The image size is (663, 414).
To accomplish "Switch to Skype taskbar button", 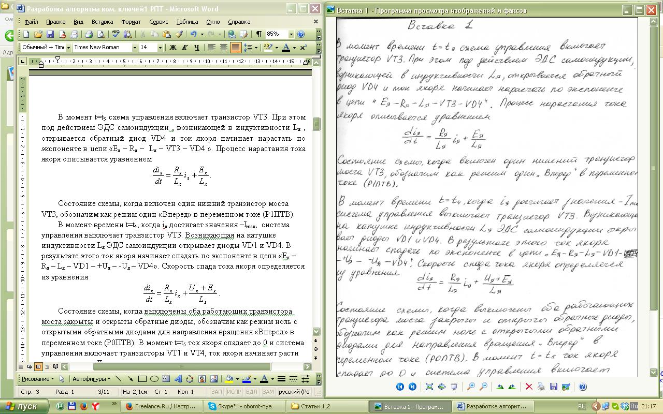I will point(244,406).
